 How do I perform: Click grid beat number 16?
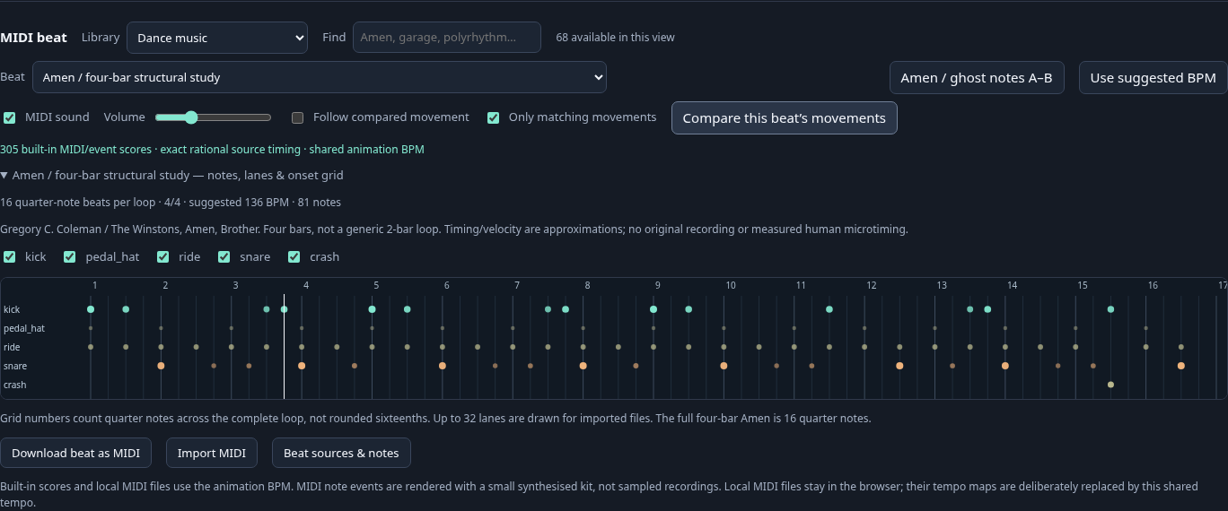pos(1153,285)
